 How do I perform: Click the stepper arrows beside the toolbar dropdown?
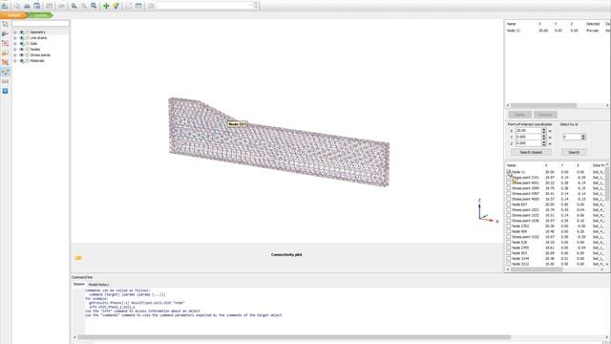pos(256,6)
